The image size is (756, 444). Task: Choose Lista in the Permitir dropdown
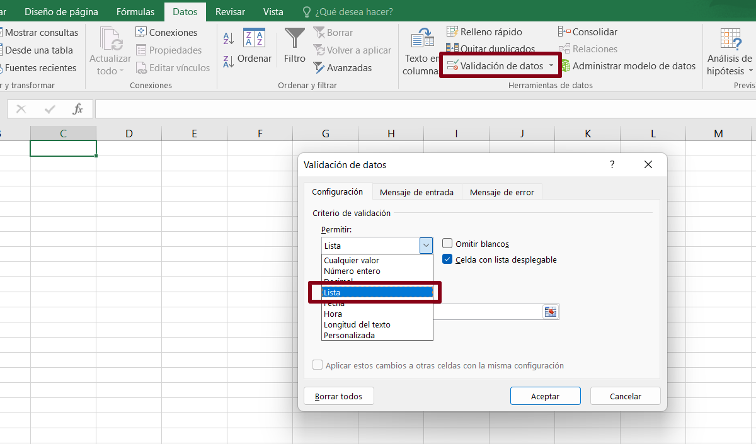(377, 292)
